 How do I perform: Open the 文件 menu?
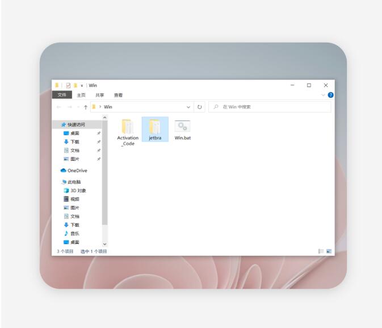[x=61, y=95]
